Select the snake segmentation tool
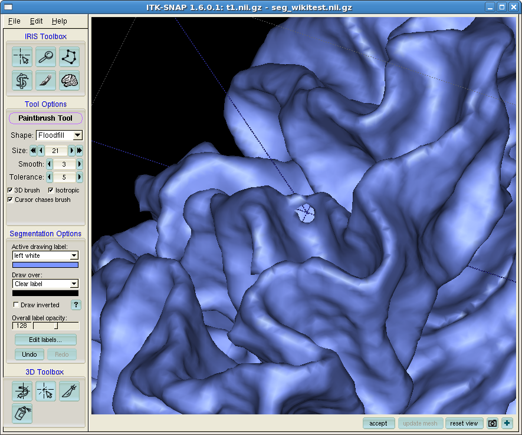The height and width of the screenshot is (435, 522). pos(22,81)
